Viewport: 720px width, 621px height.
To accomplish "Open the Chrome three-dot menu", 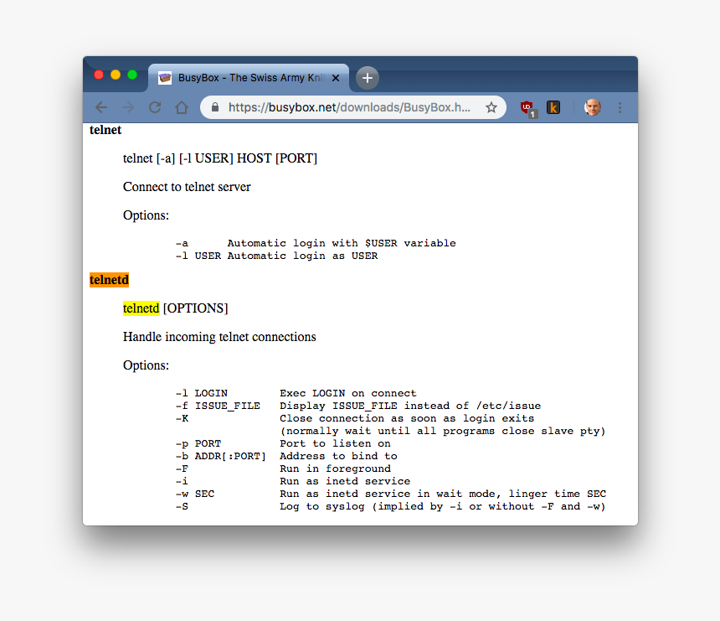I will pos(620,107).
